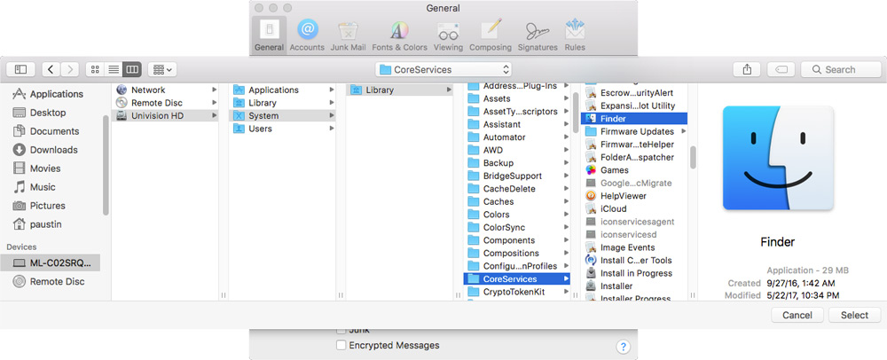Open the Fonts & Colors preferences tab
Viewport: 887px width, 360px height.
[399, 35]
